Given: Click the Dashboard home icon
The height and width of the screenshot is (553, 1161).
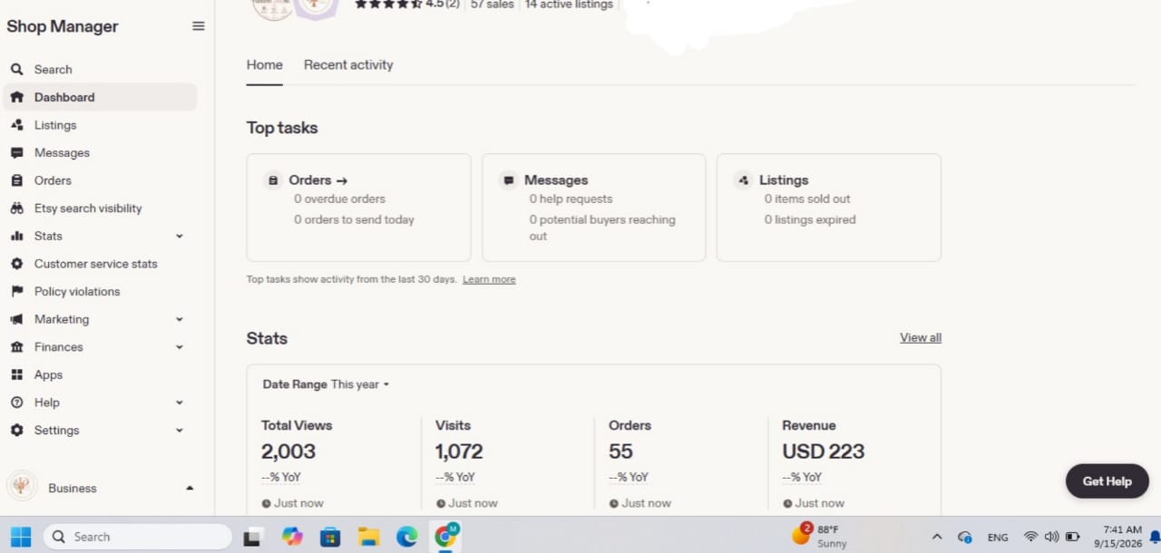Looking at the screenshot, I should [x=16, y=97].
